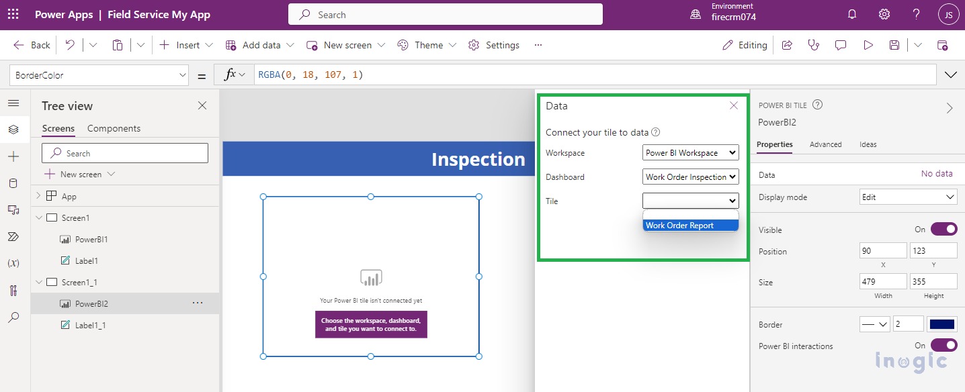Open Insert plus icon in left rail
Screen dimensions: 965x392
pos(13,156)
